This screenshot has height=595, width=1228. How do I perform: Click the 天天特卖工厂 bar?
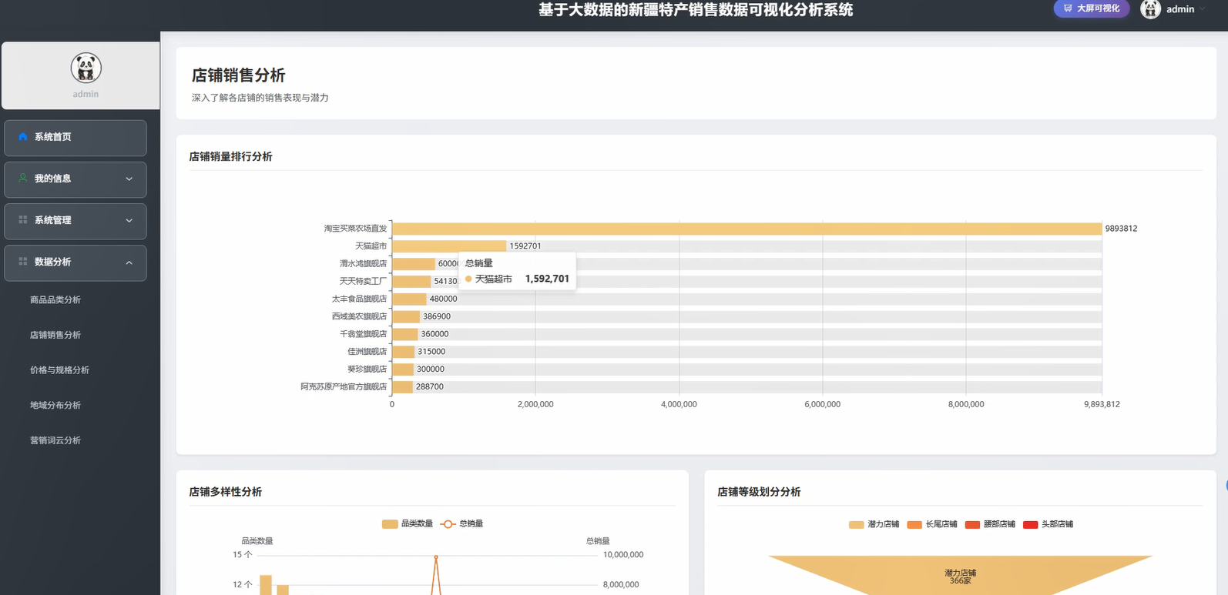411,282
